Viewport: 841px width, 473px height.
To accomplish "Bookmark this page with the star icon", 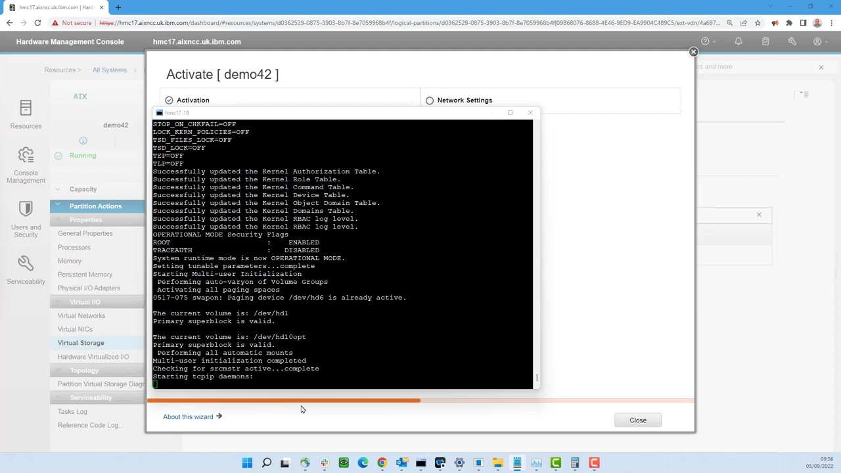I will pos(758,23).
